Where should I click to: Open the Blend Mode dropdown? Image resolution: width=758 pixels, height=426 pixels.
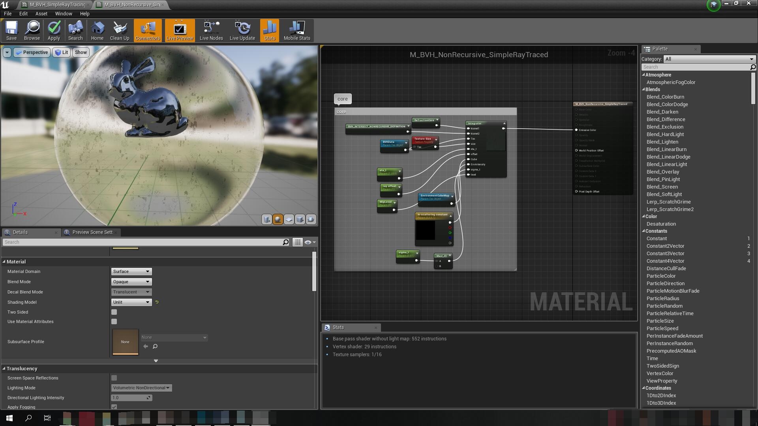coord(131,282)
